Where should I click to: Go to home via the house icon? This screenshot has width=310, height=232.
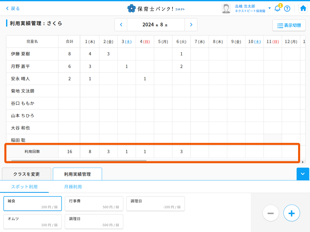tap(303, 8)
